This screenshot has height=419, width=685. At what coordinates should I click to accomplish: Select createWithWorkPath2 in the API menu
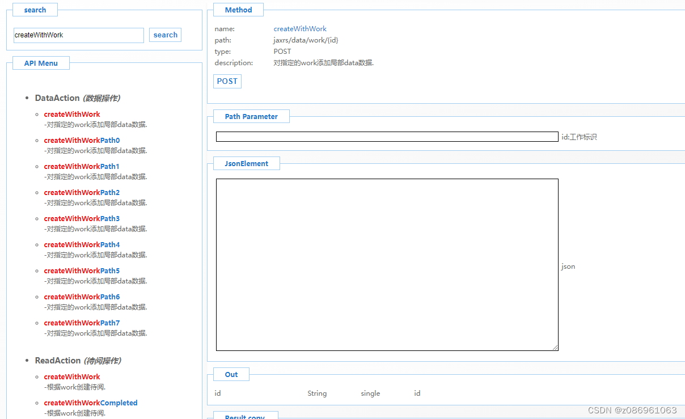click(x=82, y=192)
